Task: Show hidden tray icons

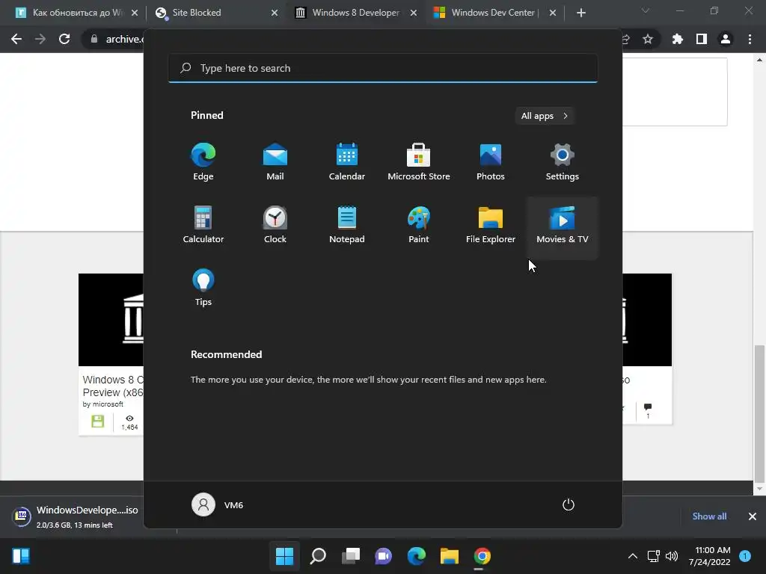Action: click(x=633, y=556)
